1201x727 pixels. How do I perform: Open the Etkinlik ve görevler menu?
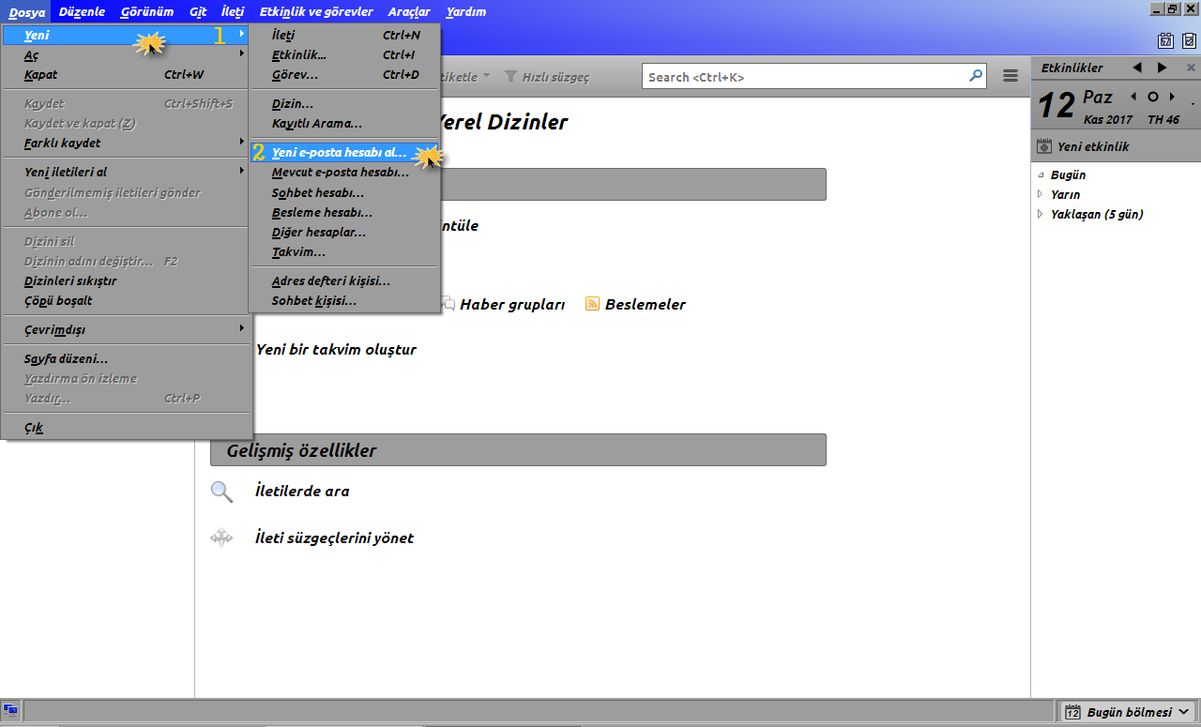point(316,11)
